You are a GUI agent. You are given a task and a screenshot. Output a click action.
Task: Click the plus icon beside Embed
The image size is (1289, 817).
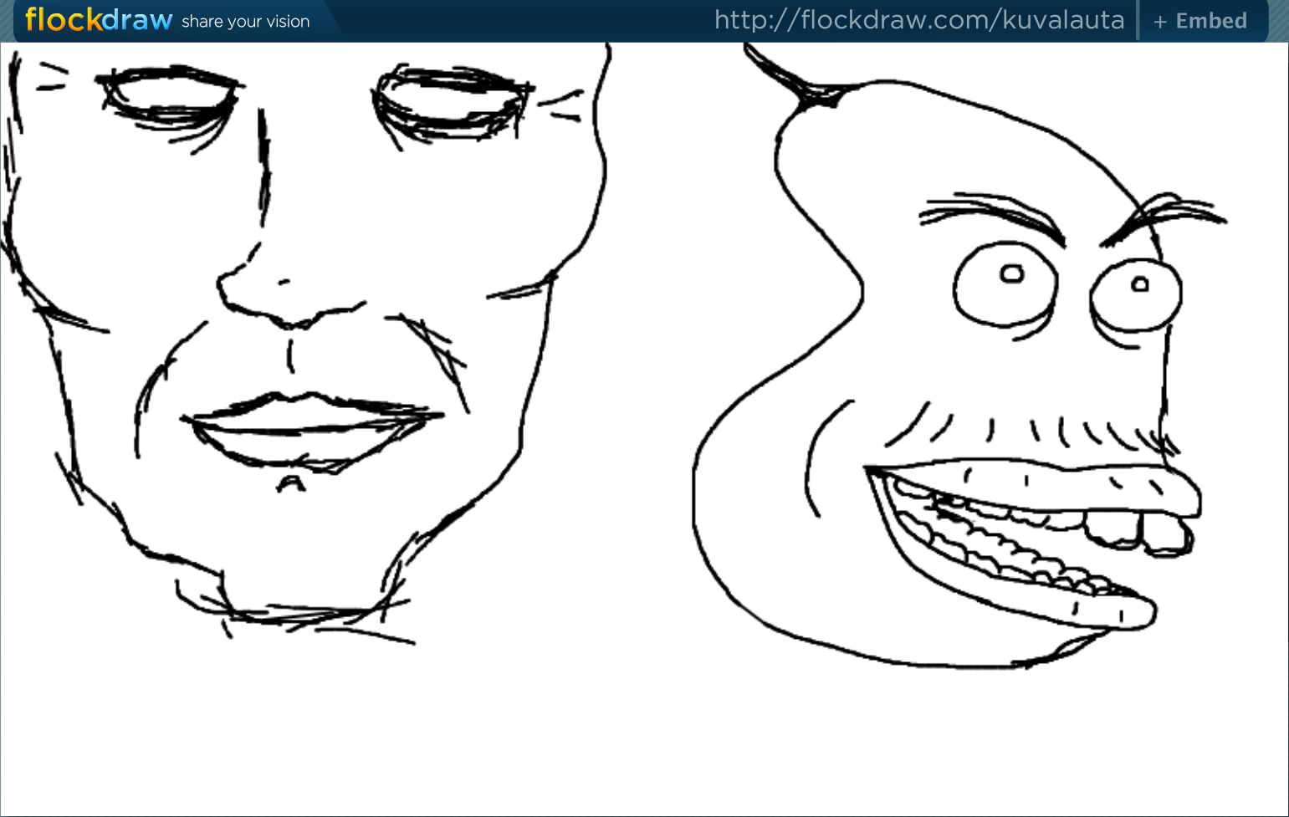pyautogui.click(x=1159, y=23)
